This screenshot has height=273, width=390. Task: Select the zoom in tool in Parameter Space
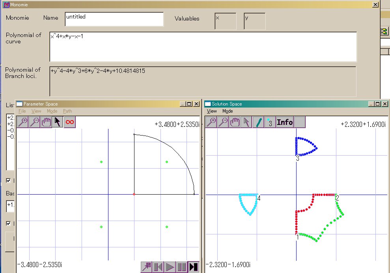(x=22, y=122)
